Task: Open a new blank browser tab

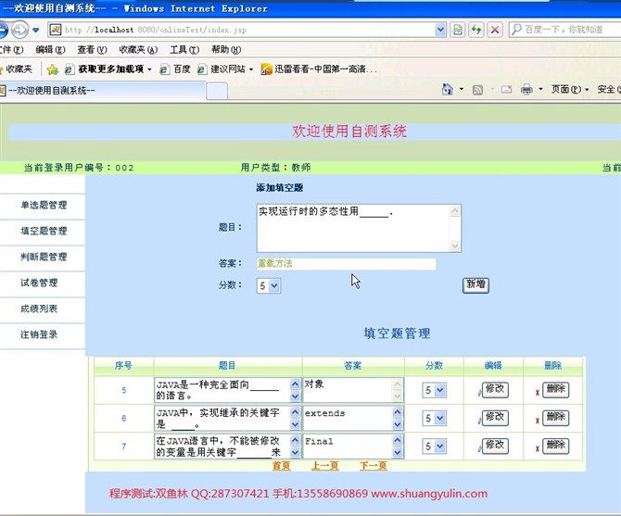Action: pos(217,92)
